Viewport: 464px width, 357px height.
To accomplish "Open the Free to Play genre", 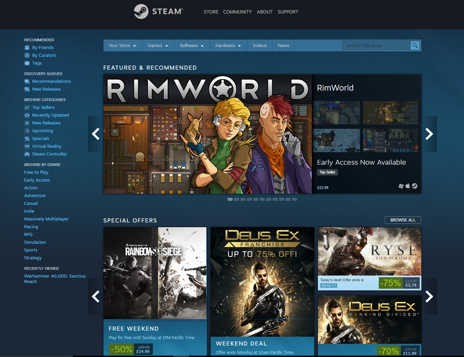I will point(36,172).
